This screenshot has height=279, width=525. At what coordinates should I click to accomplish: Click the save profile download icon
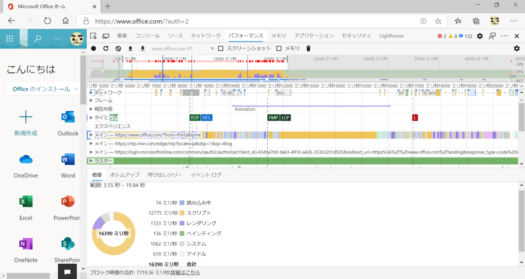(143, 49)
